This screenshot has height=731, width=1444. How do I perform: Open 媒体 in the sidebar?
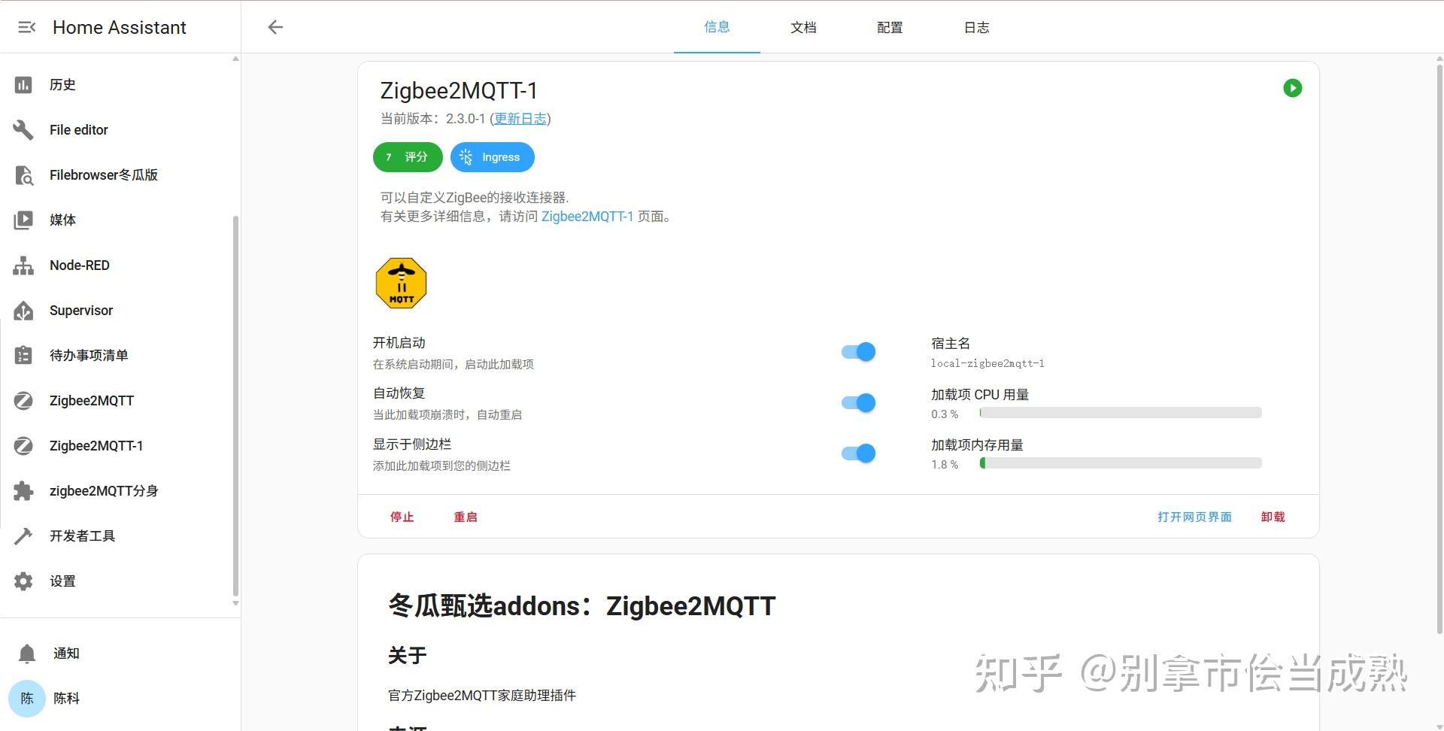point(62,220)
